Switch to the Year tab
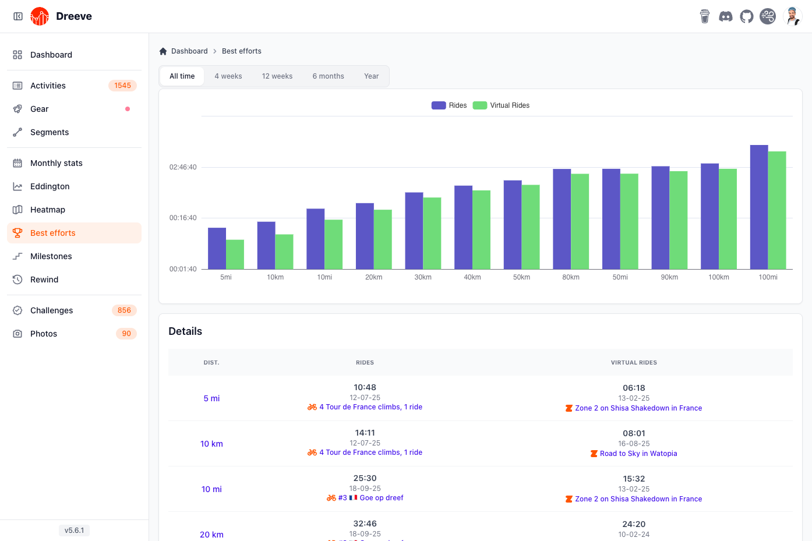The height and width of the screenshot is (541, 812). coord(372,76)
